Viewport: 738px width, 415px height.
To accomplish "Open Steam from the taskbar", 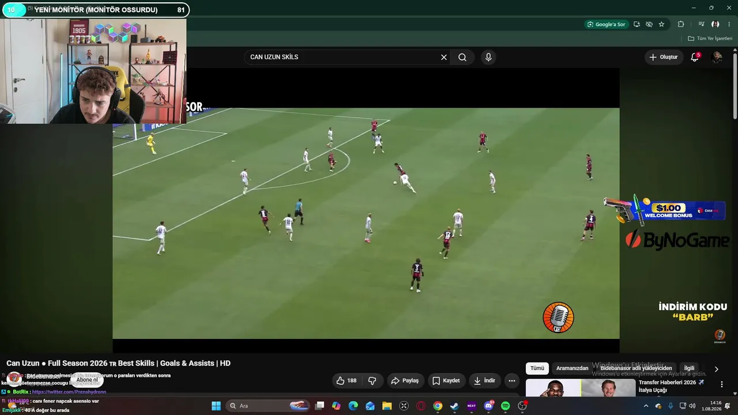I will click(x=454, y=406).
